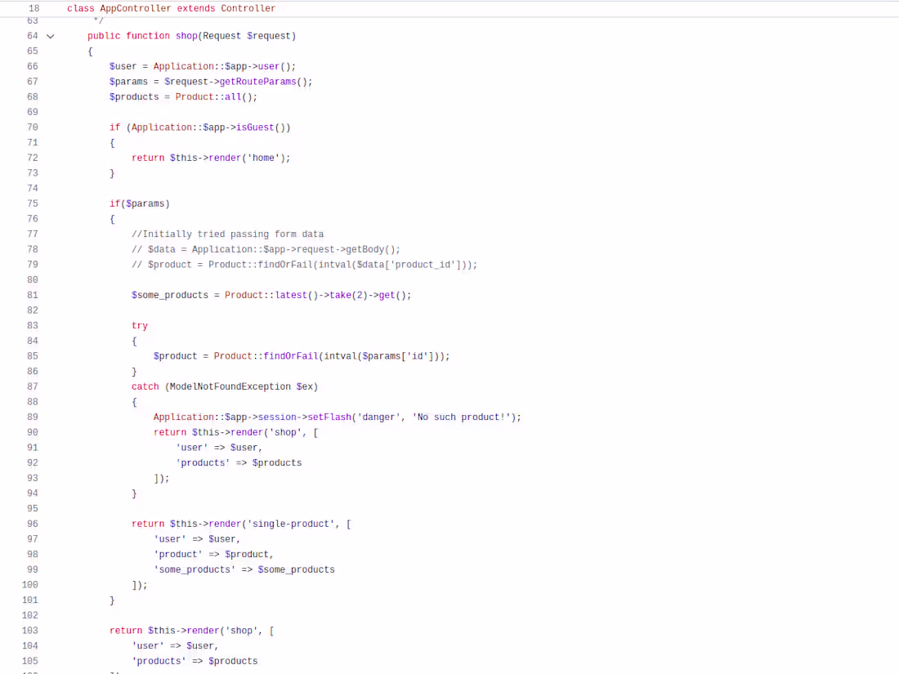The width and height of the screenshot is (899, 674).
Task: Click the try keyword on line 83
Action: click(139, 325)
